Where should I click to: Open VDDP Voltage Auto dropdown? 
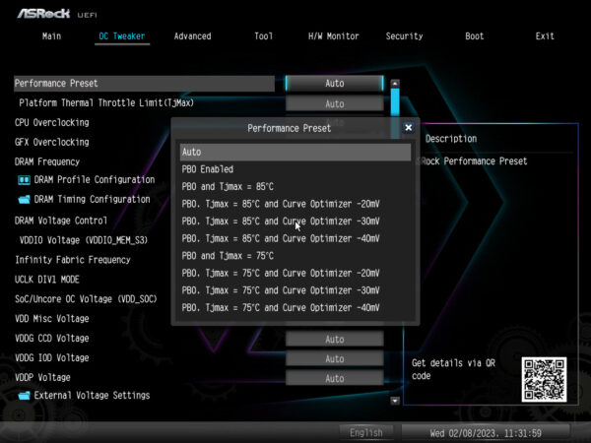tap(334, 378)
